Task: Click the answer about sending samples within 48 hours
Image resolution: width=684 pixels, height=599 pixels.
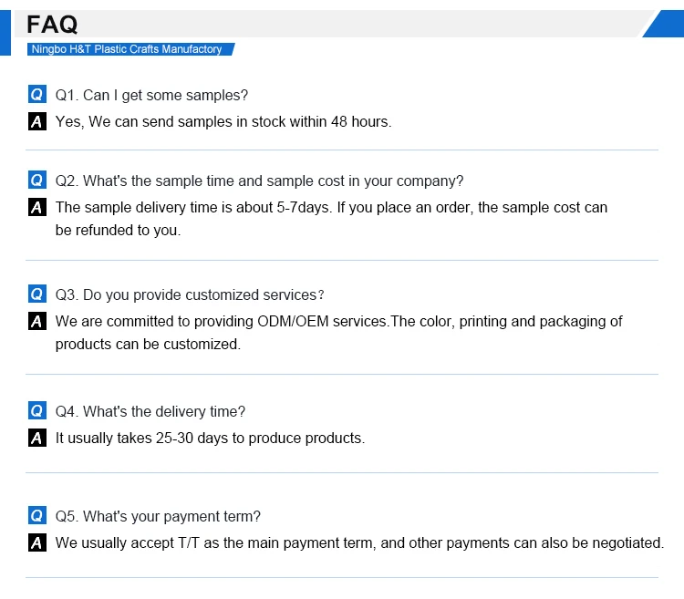Action: click(x=223, y=121)
